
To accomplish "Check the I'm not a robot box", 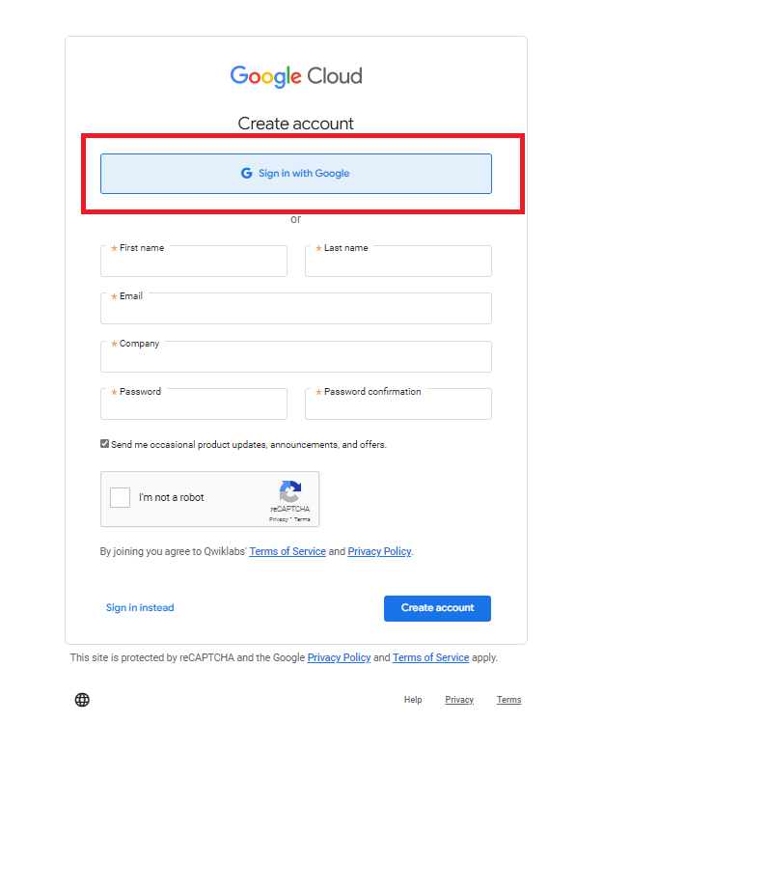I will point(121,498).
